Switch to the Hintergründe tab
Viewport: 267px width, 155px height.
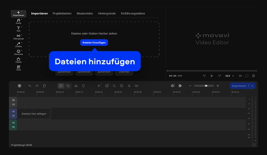click(x=107, y=14)
